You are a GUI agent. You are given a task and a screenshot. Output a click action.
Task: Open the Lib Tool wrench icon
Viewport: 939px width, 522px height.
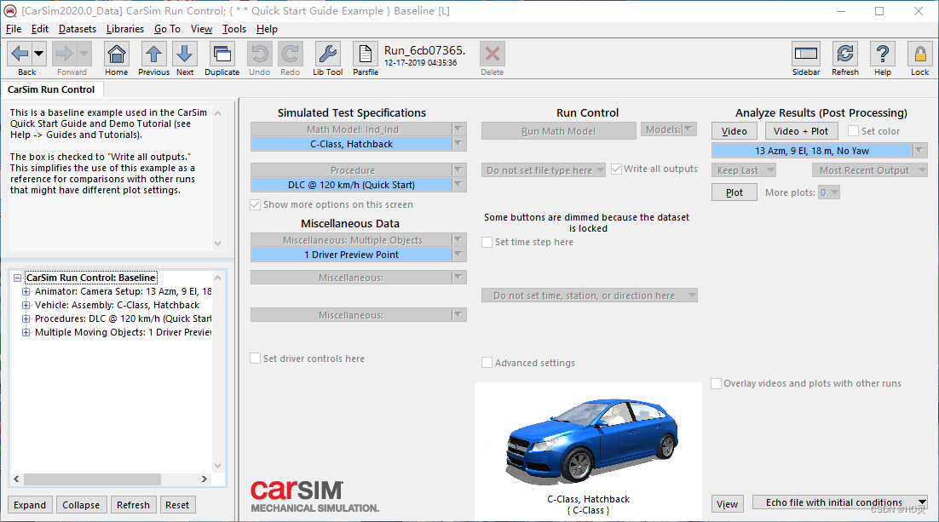[327, 54]
